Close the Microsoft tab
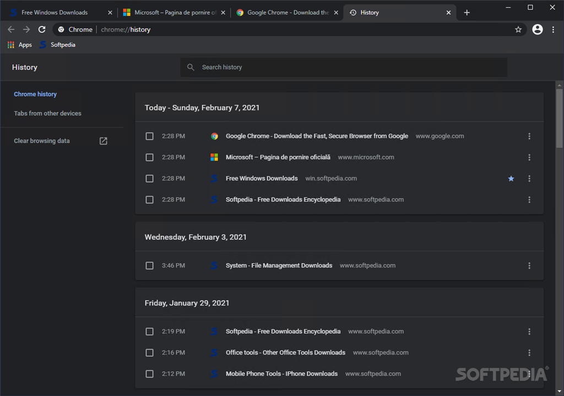Screen dimensions: 564x396 (x=223, y=13)
